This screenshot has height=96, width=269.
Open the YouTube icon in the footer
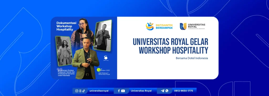[123, 91]
